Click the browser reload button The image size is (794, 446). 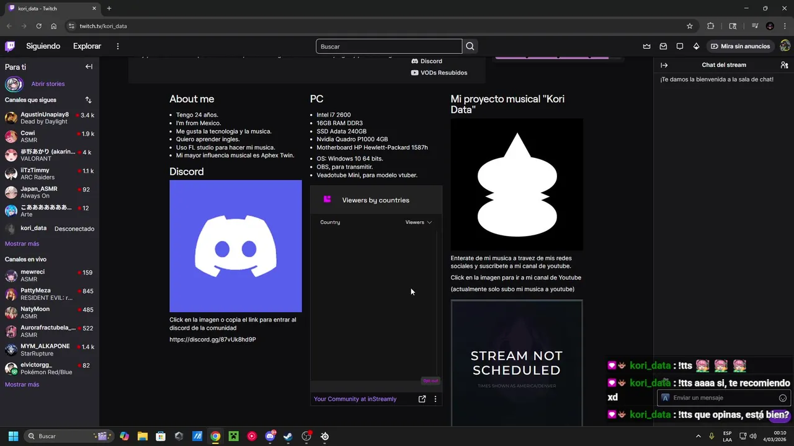(38, 26)
